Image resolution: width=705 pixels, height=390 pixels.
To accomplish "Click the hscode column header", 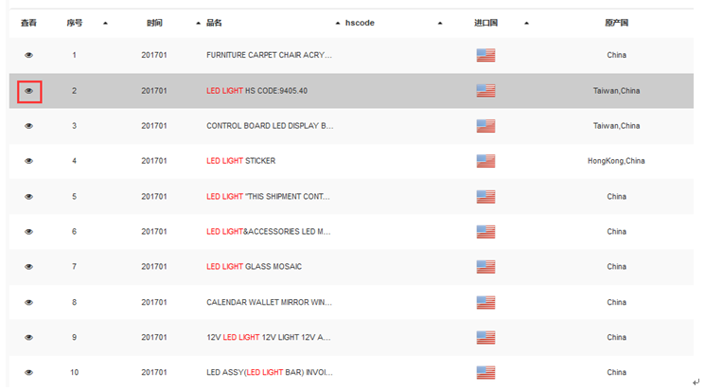I will (x=360, y=23).
